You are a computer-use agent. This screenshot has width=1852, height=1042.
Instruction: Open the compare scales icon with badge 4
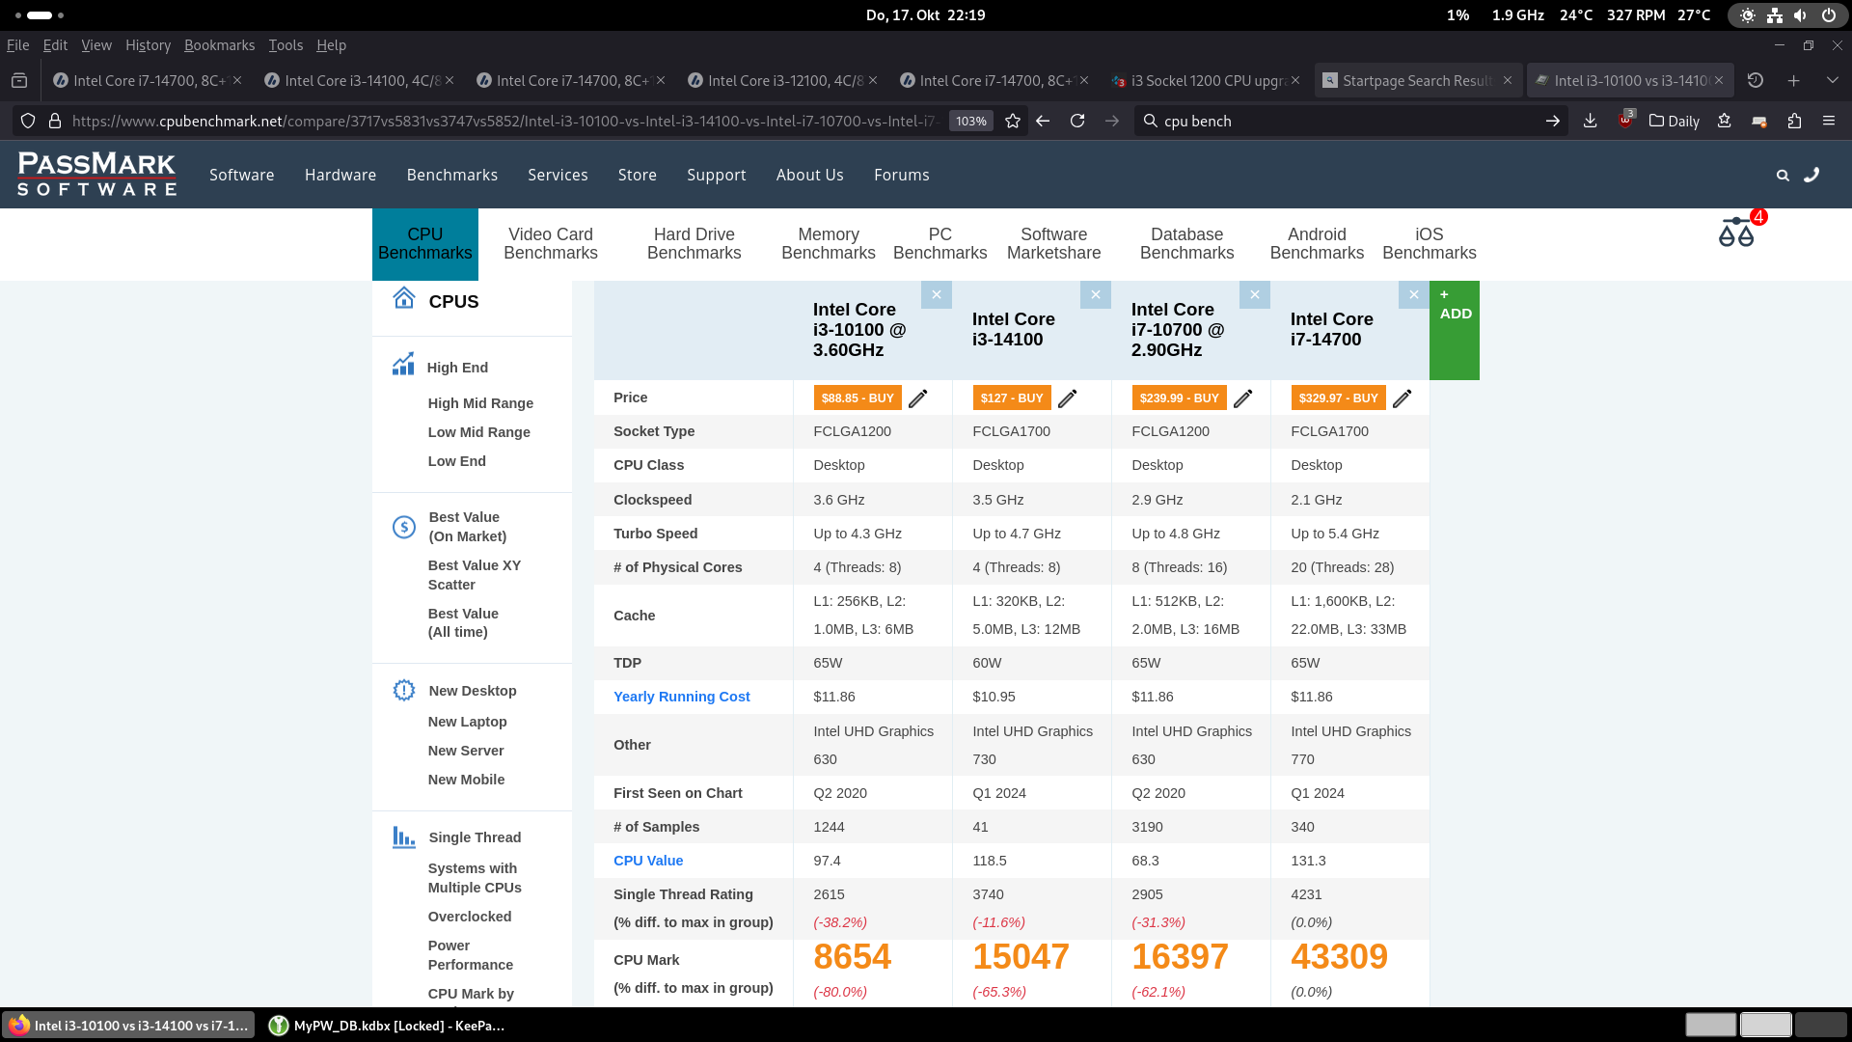(x=1736, y=232)
